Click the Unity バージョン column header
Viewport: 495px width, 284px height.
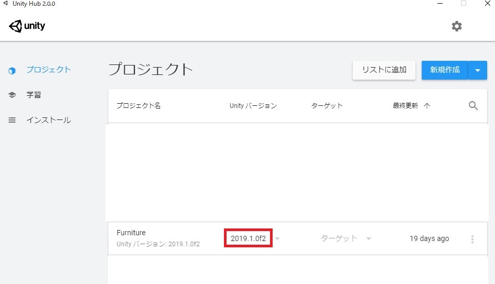click(253, 106)
